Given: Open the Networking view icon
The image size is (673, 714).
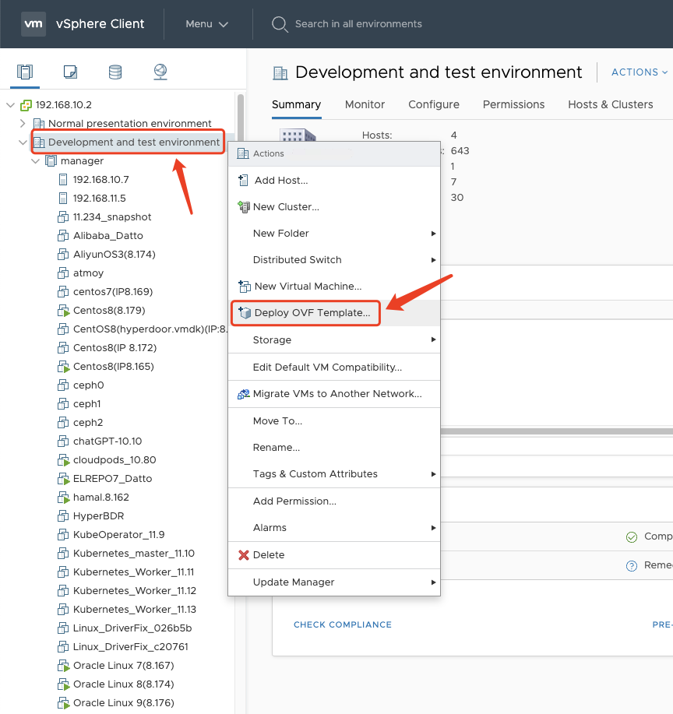Looking at the screenshot, I should pos(160,72).
